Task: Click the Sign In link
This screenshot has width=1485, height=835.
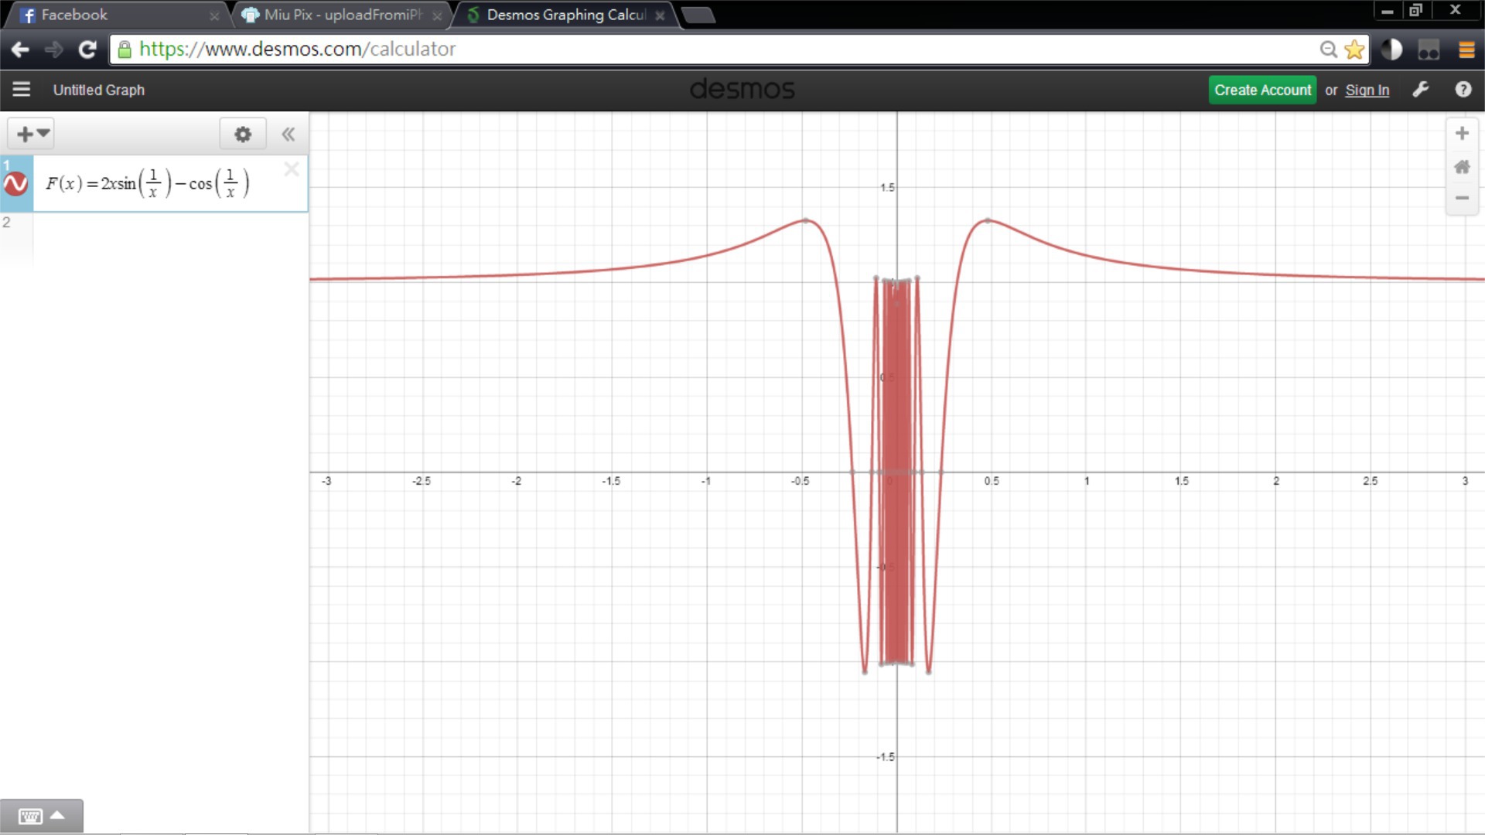Action: (1367, 90)
